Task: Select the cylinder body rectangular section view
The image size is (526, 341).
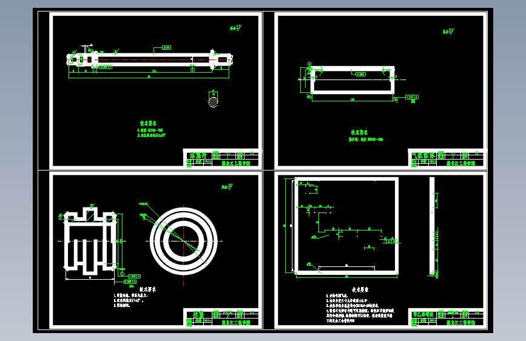Action: pos(352,80)
